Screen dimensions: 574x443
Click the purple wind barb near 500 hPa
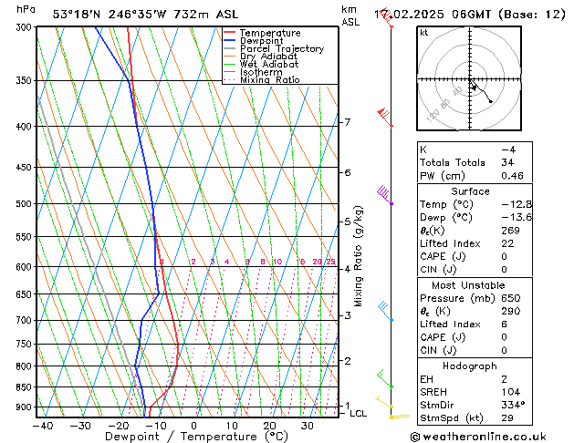386,195
